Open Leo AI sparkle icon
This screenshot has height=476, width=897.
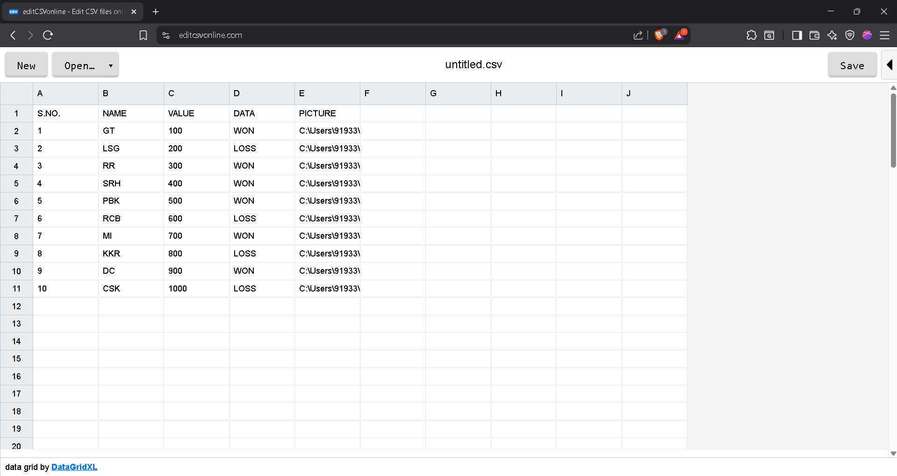tap(832, 35)
